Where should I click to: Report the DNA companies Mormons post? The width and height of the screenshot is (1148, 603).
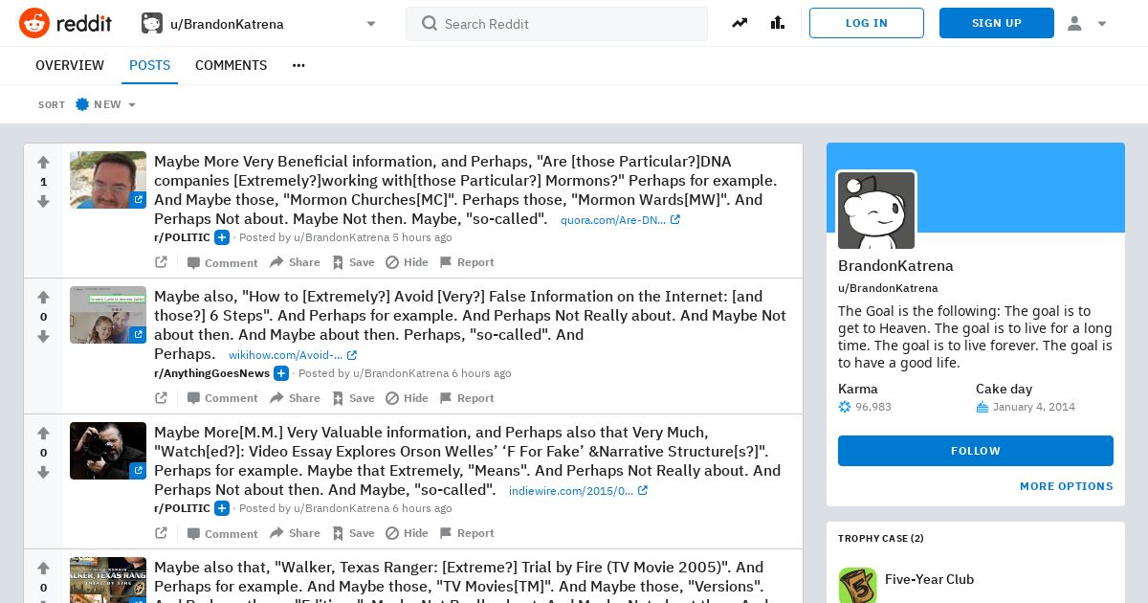point(467,262)
